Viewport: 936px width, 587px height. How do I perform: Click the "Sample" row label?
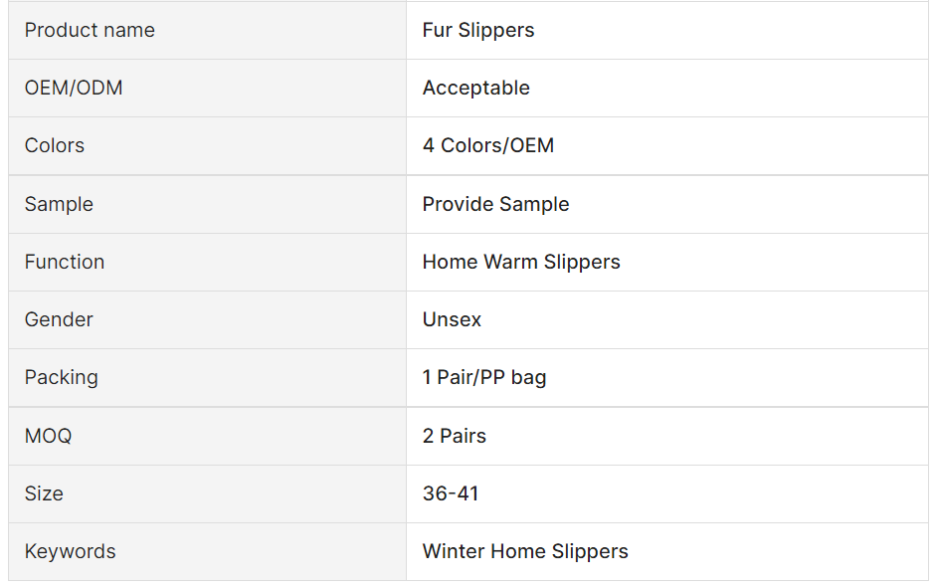point(59,204)
